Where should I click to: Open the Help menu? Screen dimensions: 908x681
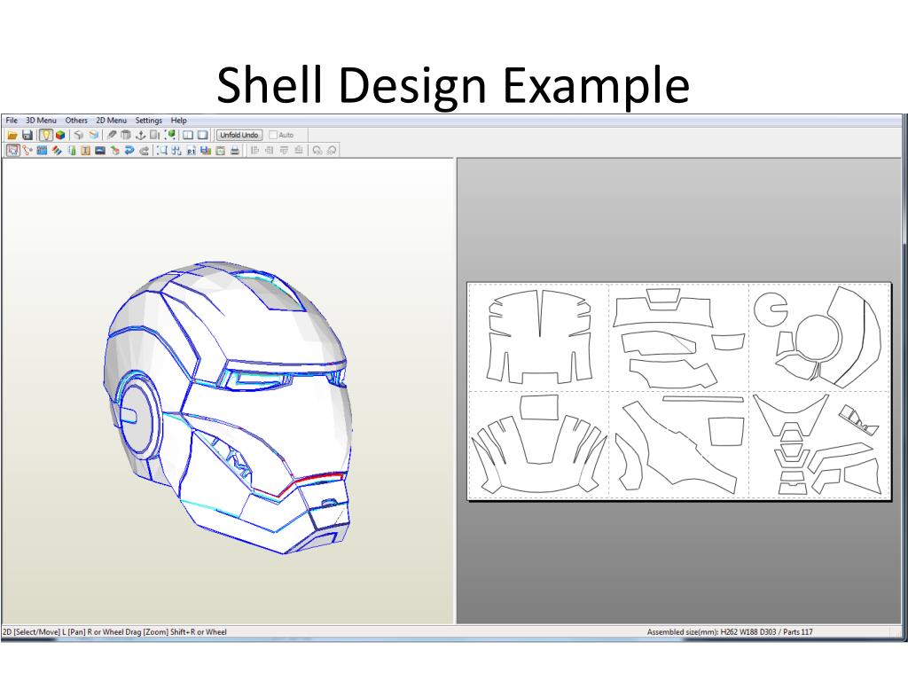pos(179,121)
